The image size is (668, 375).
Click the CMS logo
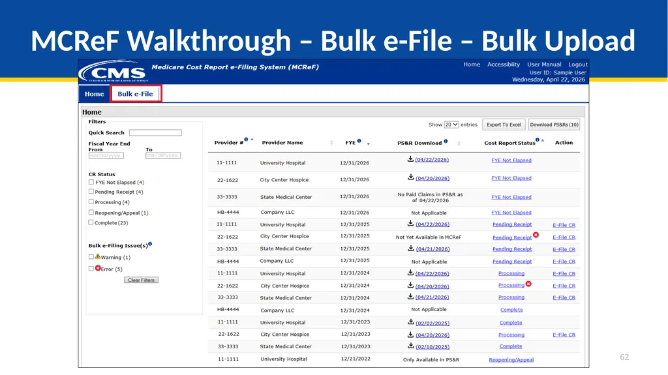[114, 71]
